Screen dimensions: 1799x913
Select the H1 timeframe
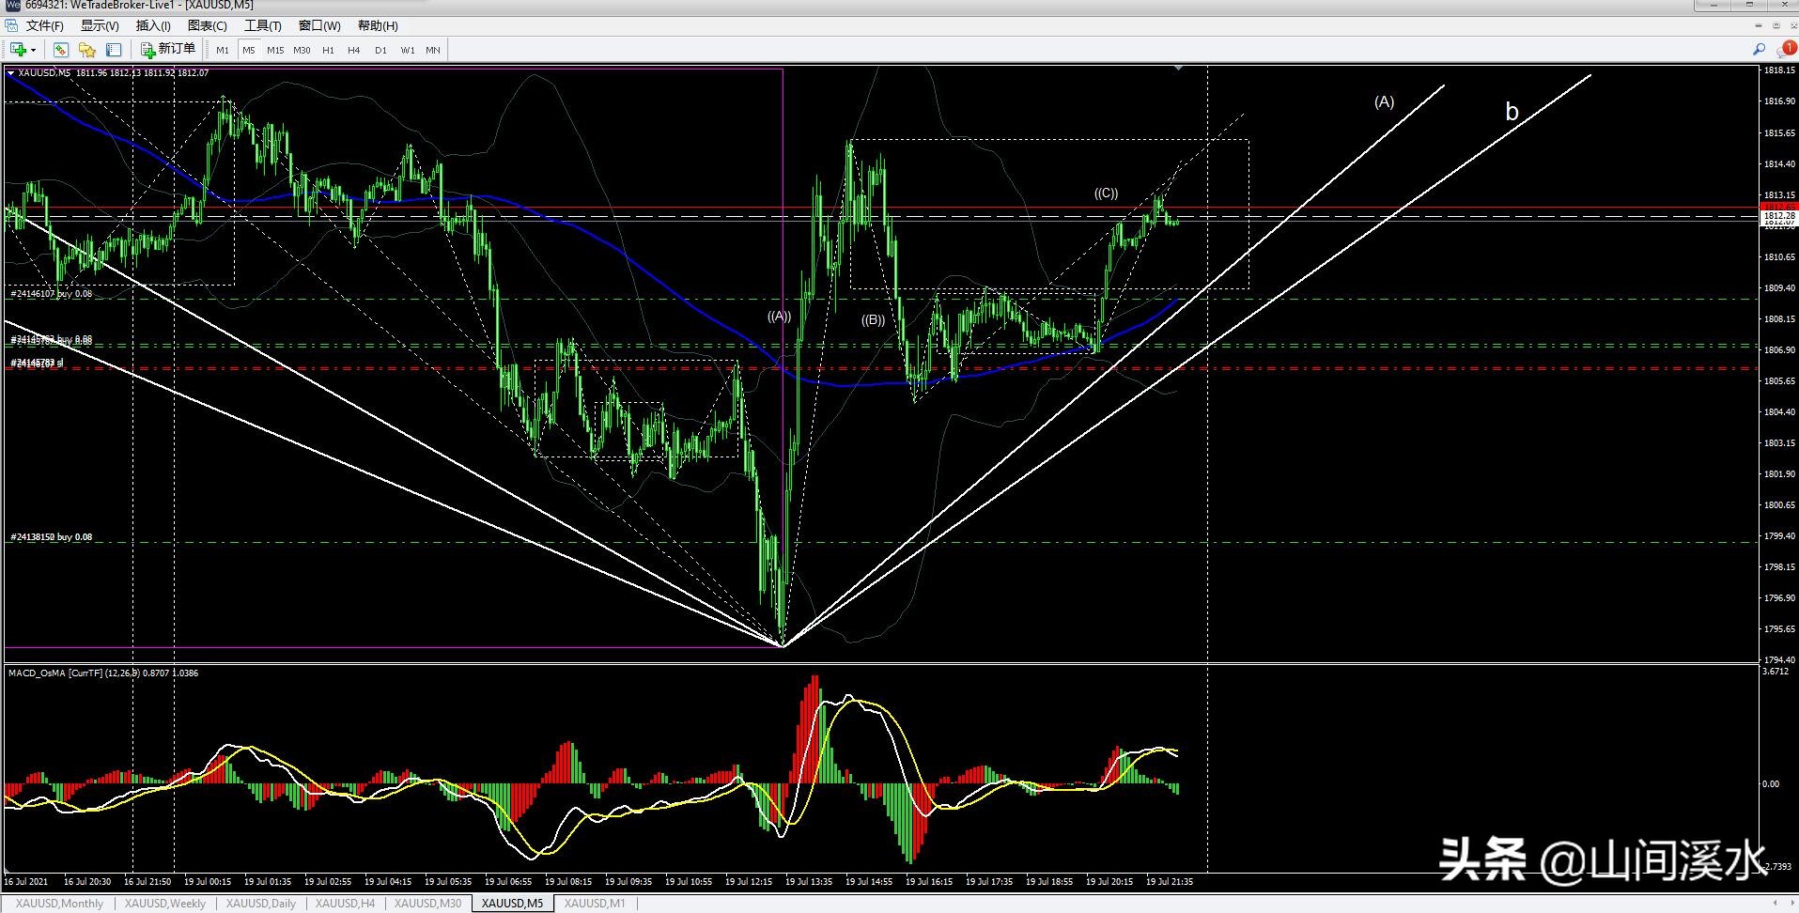click(328, 50)
